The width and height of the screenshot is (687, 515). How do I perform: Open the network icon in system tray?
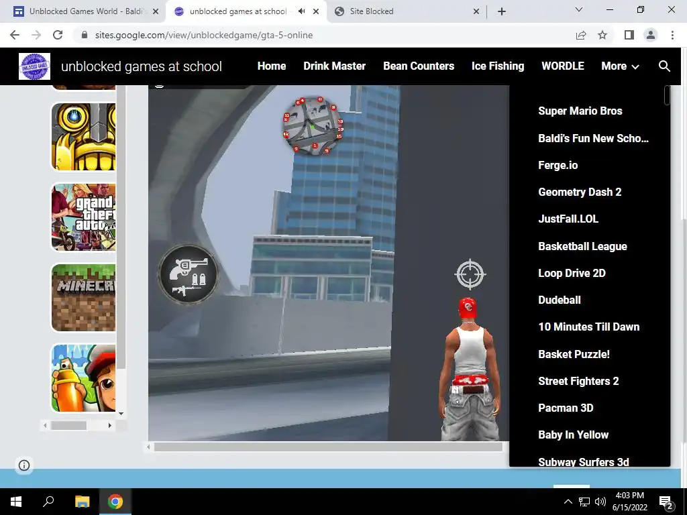pyautogui.click(x=584, y=502)
